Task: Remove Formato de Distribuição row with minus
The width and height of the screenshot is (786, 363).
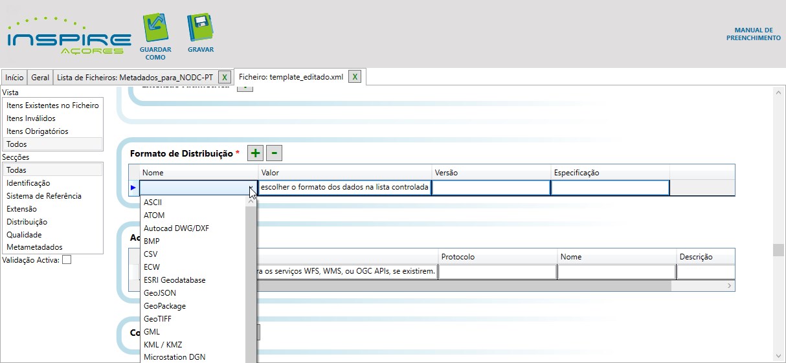Action: point(274,153)
